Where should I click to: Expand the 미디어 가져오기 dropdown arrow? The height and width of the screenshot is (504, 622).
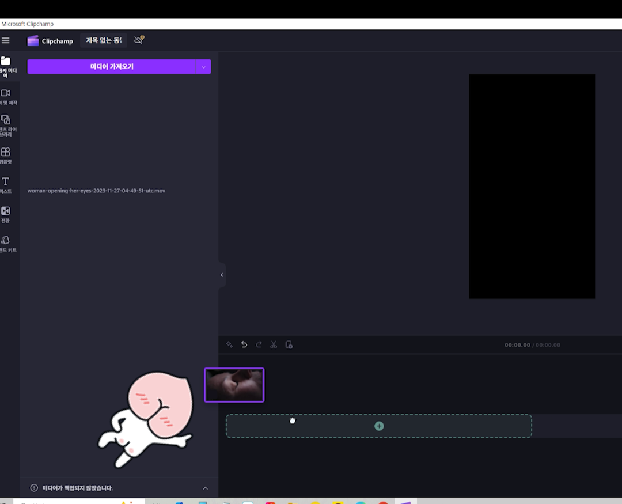(203, 67)
